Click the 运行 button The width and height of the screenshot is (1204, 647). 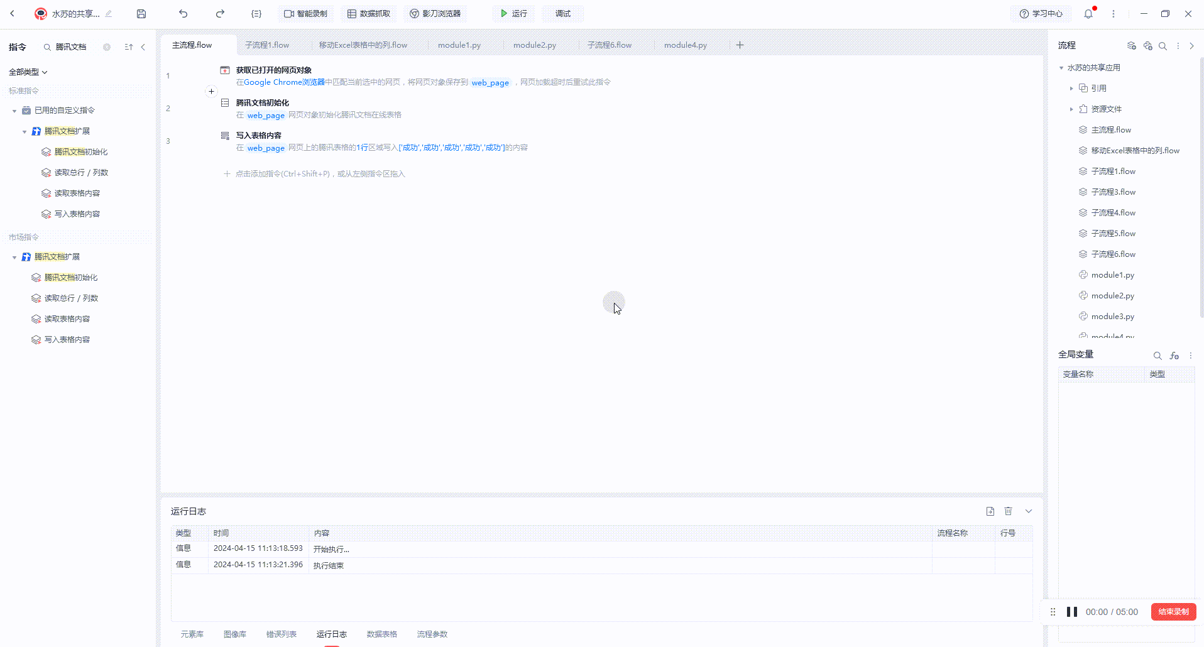513,14
